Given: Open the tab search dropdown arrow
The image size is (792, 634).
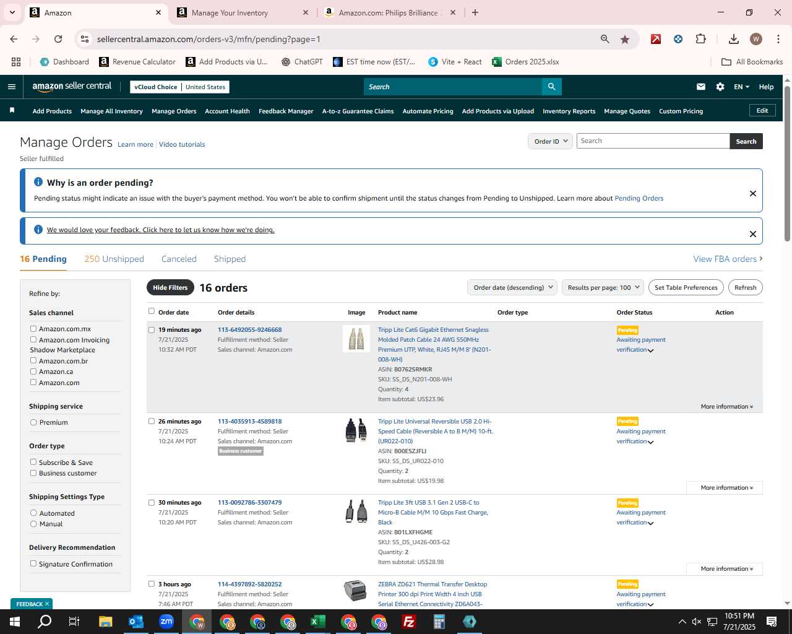Looking at the screenshot, I should click(x=12, y=12).
